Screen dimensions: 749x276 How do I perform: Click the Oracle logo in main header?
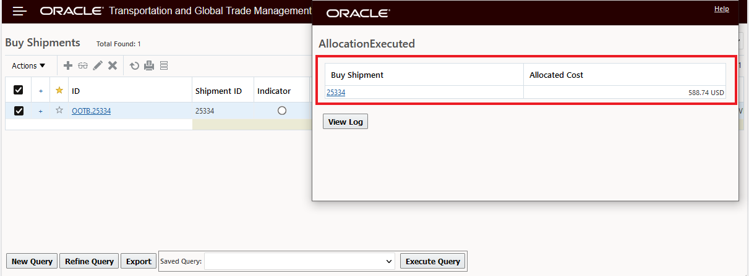(x=72, y=11)
